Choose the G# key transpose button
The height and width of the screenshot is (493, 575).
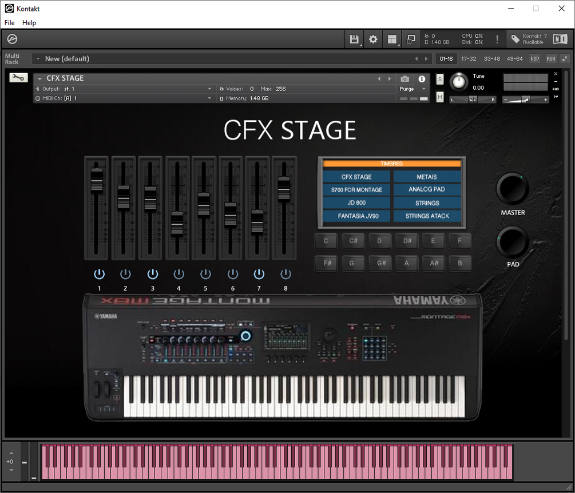382,263
